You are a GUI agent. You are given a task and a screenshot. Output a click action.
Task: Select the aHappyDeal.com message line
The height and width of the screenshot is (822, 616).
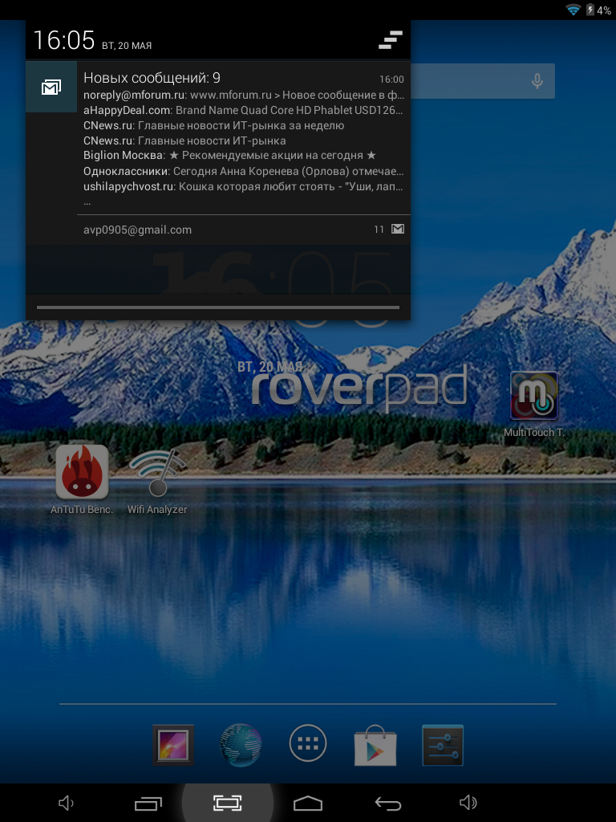[244, 110]
